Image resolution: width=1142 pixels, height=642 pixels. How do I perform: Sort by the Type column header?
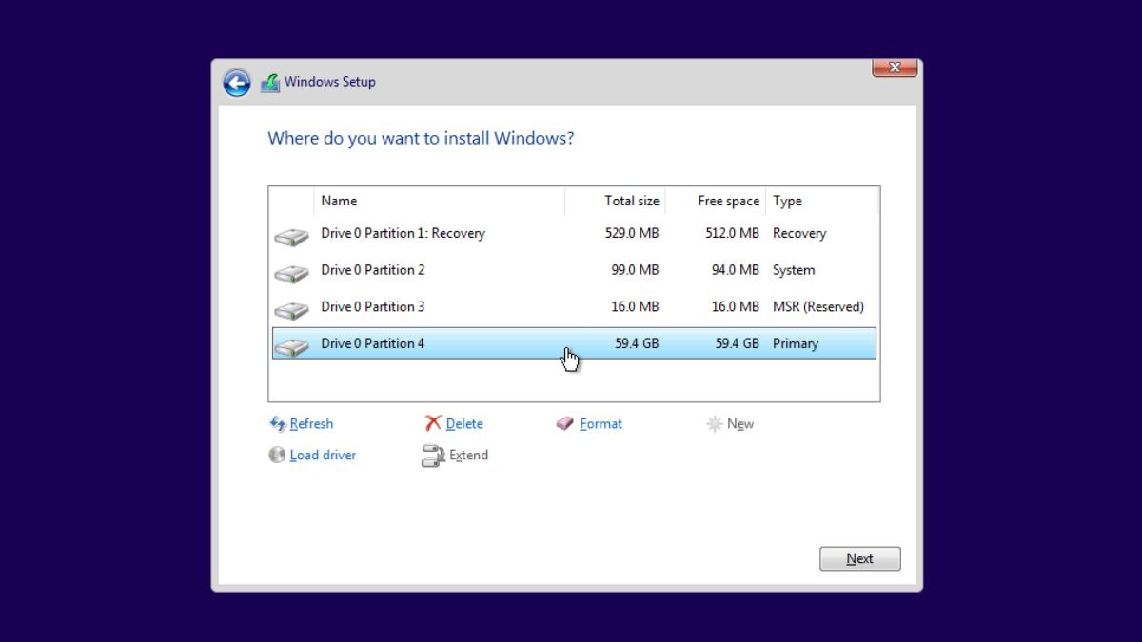[x=821, y=201]
